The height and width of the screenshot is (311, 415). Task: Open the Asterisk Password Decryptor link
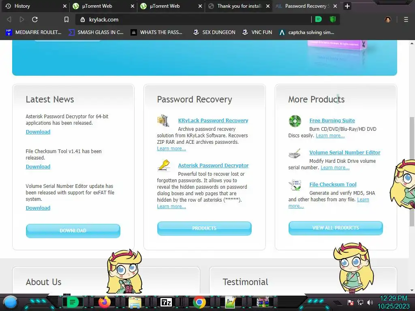point(213,165)
